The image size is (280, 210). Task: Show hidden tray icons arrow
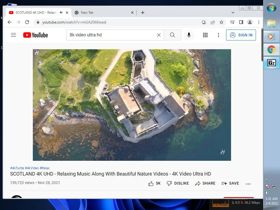click(267, 179)
